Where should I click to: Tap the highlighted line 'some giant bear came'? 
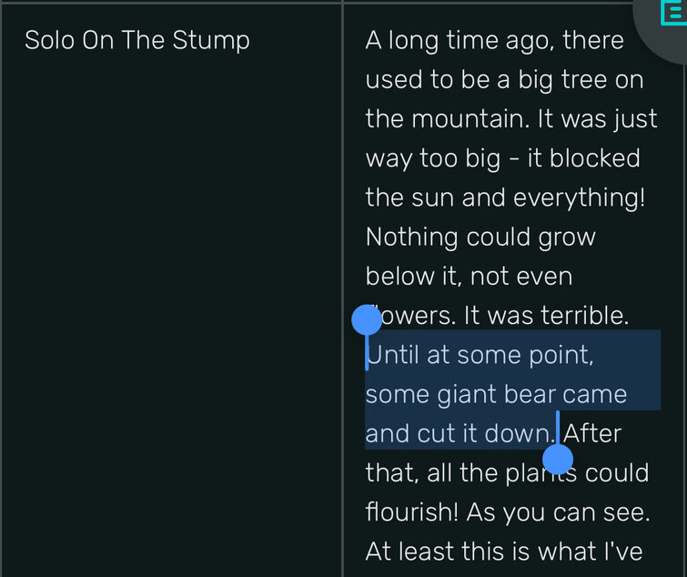(x=496, y=394)
